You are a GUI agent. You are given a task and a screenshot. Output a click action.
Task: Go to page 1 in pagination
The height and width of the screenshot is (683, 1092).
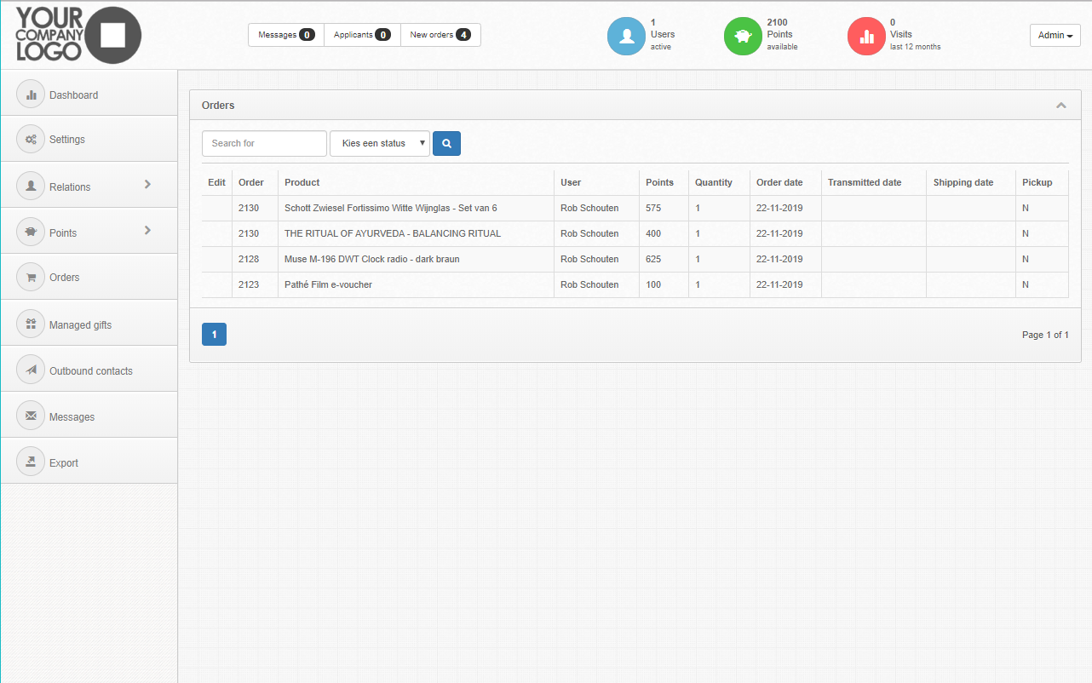(x=214, y=335)
